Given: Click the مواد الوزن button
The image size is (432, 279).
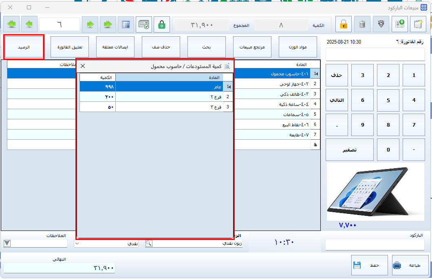Looking at the screenshot, I should tap(298, 47).
